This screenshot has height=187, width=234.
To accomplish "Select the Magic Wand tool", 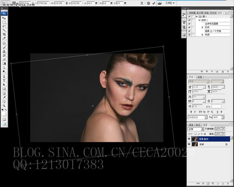I will click(x=4, y=30).
